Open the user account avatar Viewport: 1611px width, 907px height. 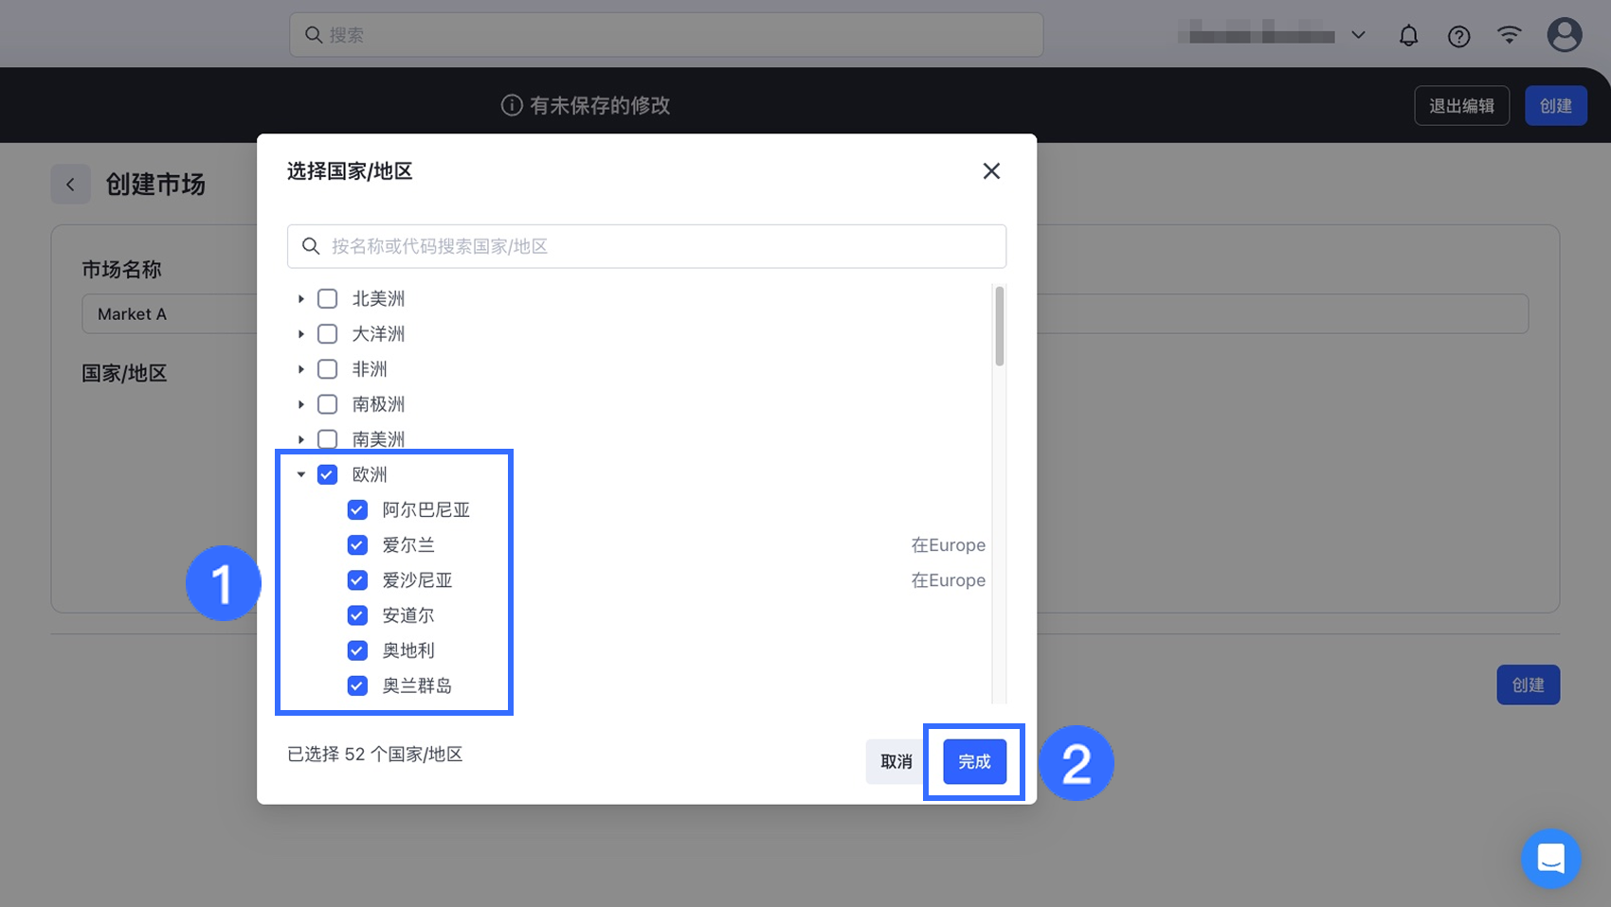[x=1564, y=35]
